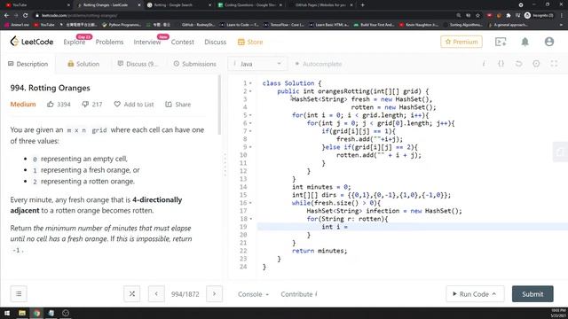
Task: Go back in browser
Action: pyautogui.click(x=6, y=15)
